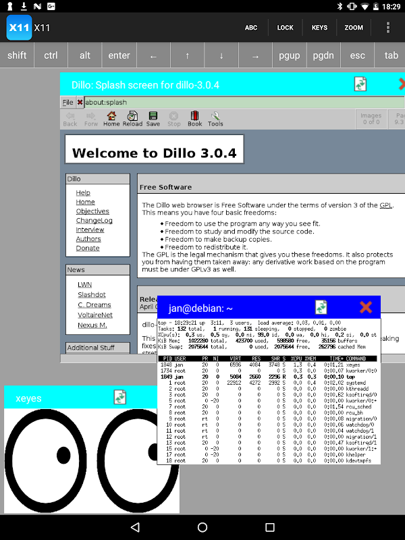Click the Stop toolbar icon
The width and height of the screenshot is (405, 540).
(x=174, y=119)
